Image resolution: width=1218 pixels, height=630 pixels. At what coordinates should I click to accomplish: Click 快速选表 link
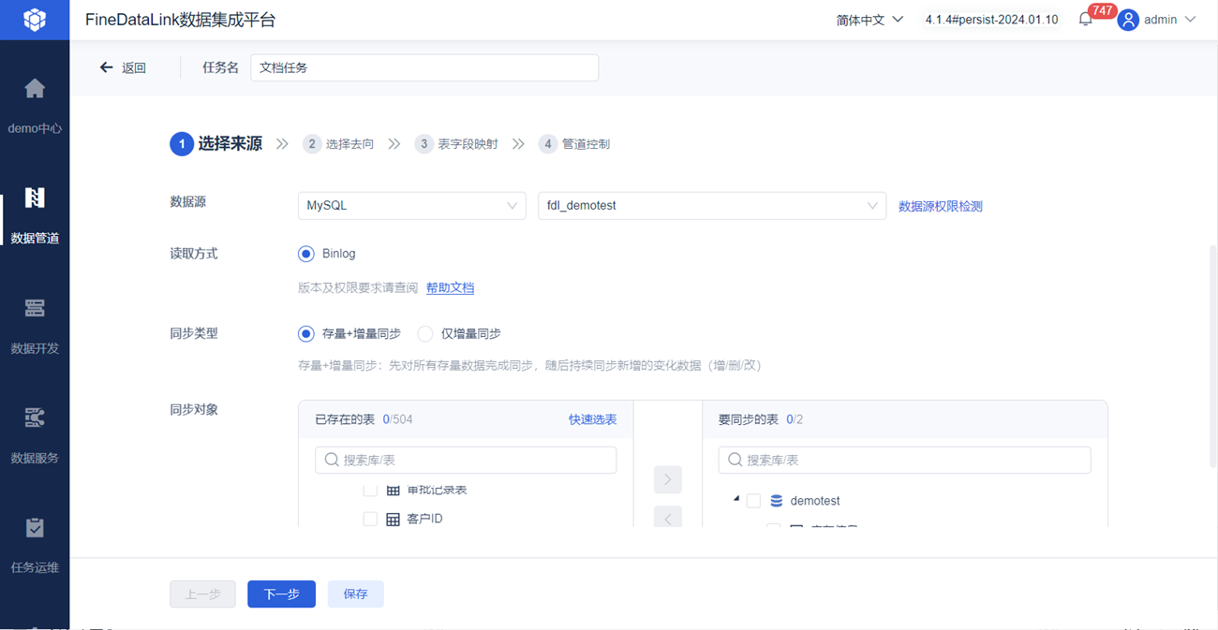point(592,419)
